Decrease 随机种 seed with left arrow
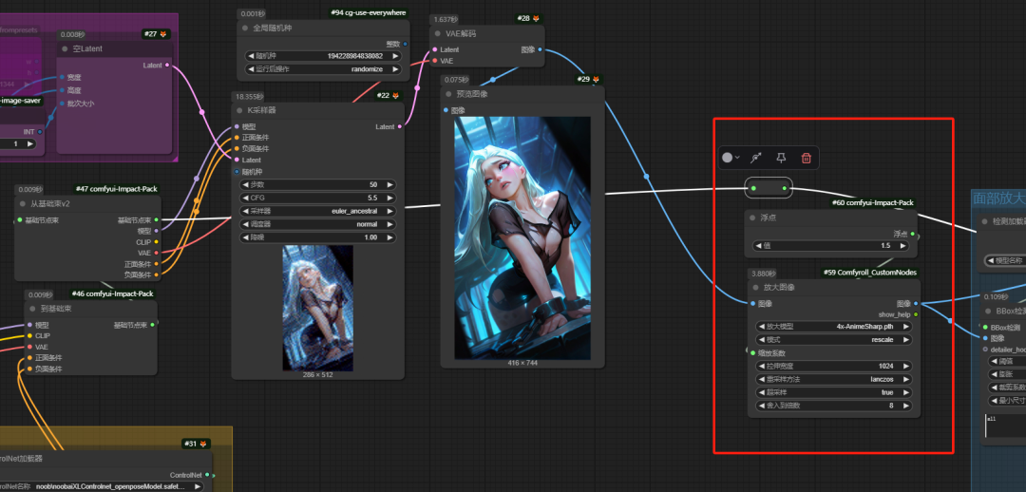This screenshot has width=1026, height=492. coord(251,56)
